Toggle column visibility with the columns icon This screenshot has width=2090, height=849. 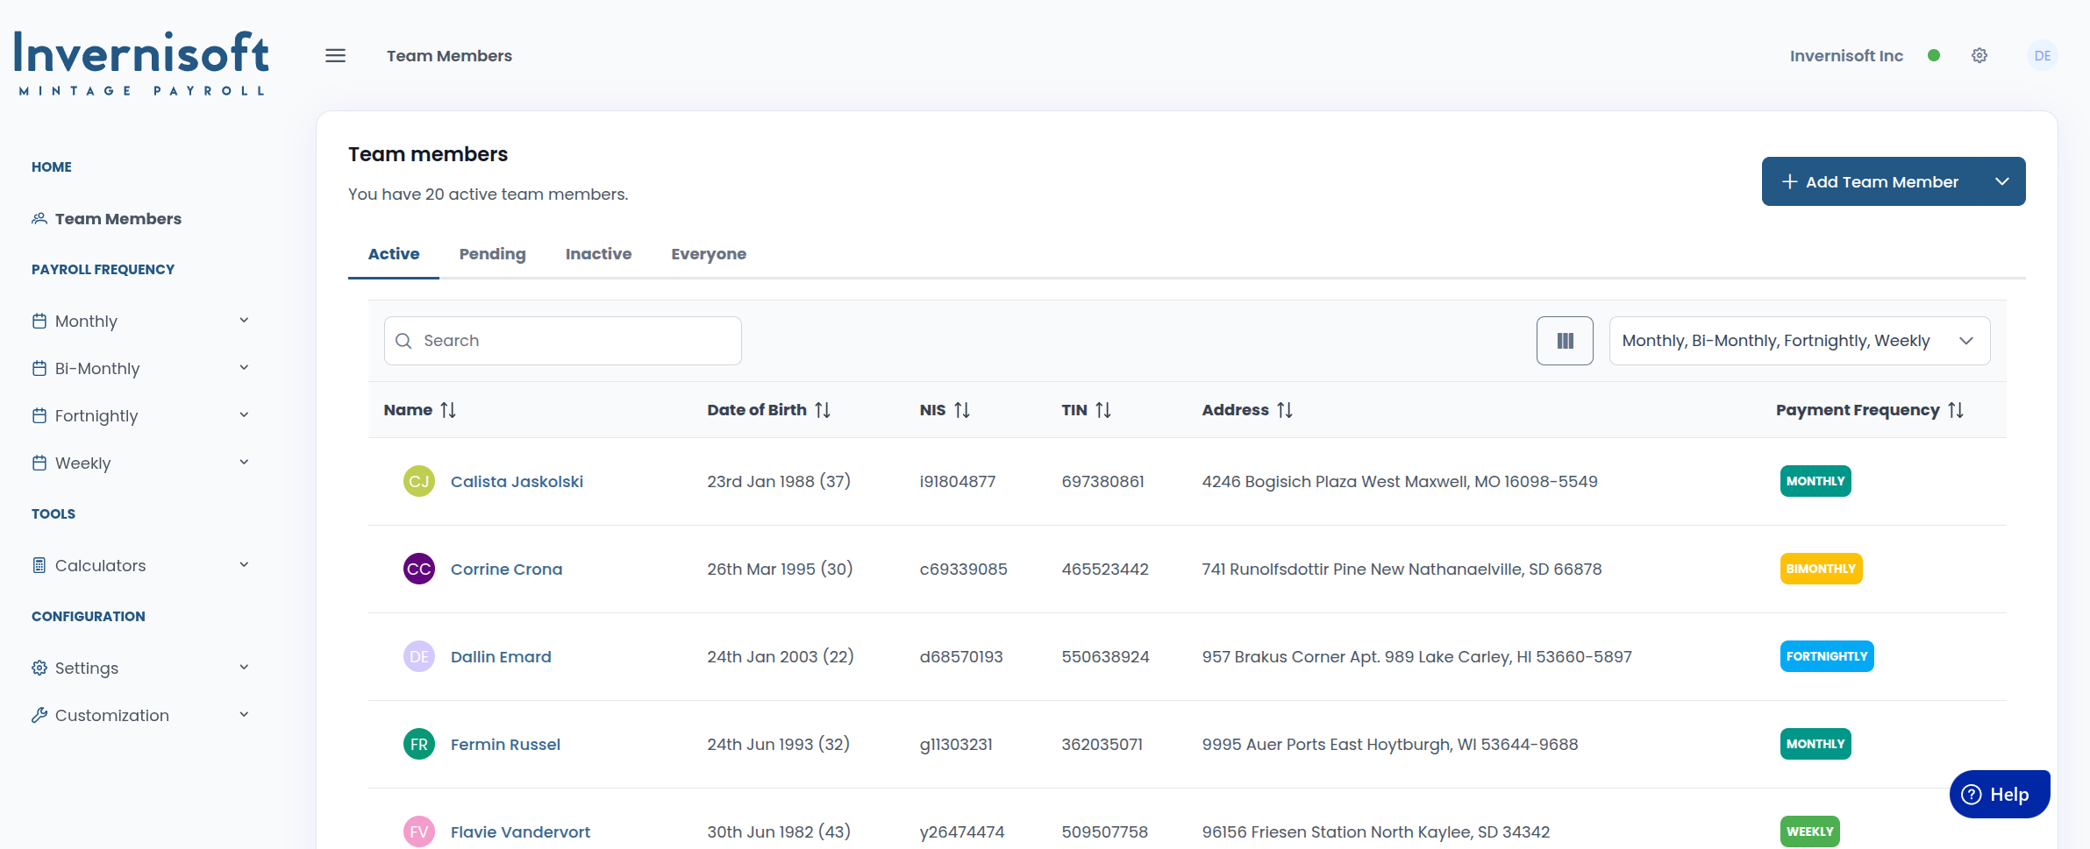pyautogui.click(x=1565, y=341)
